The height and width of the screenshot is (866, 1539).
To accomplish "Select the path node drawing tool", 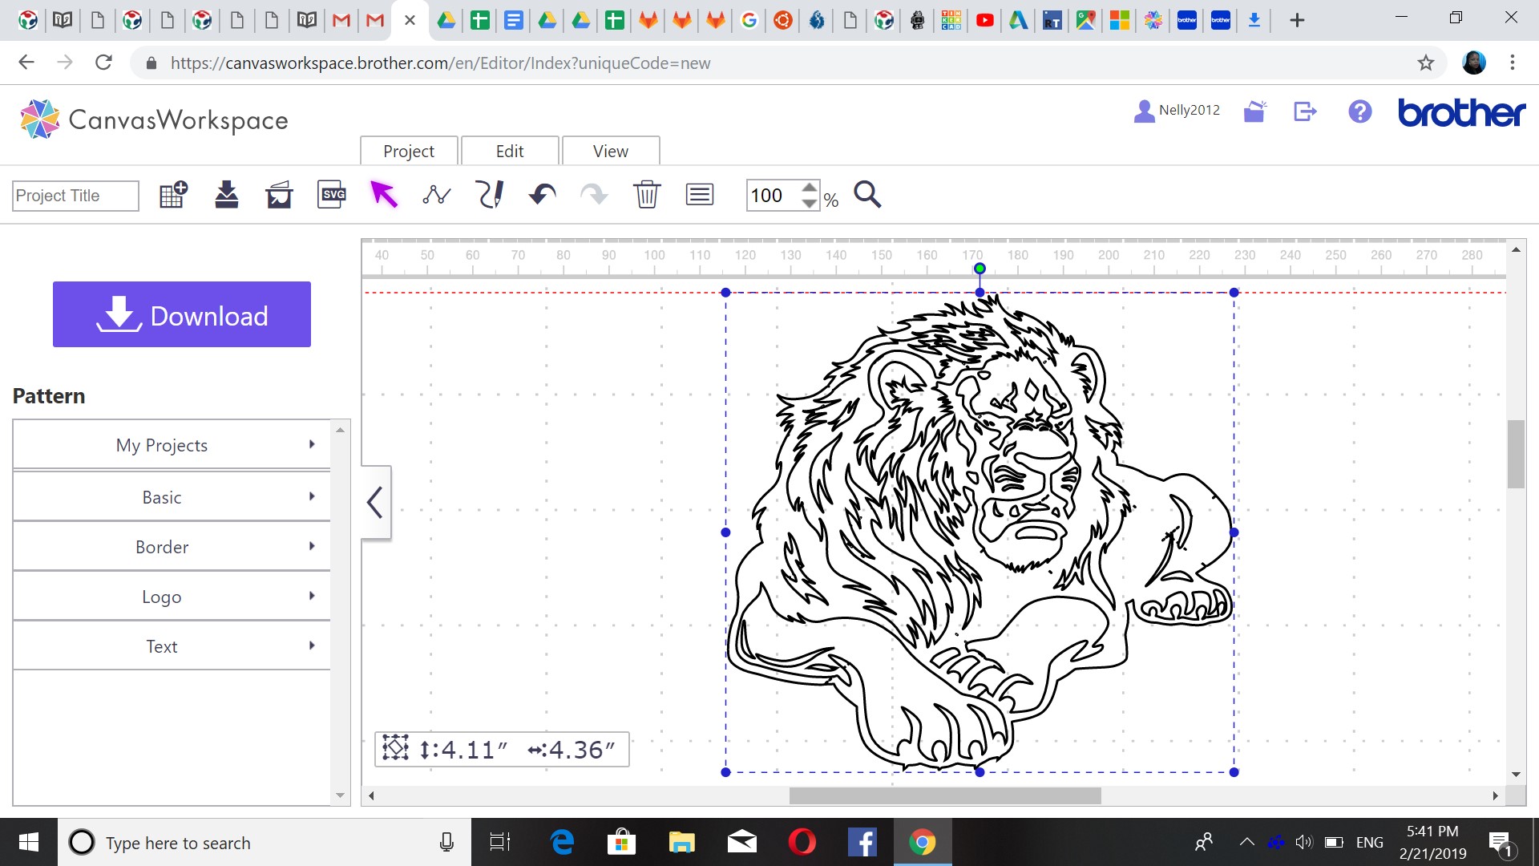I will 437,195.
